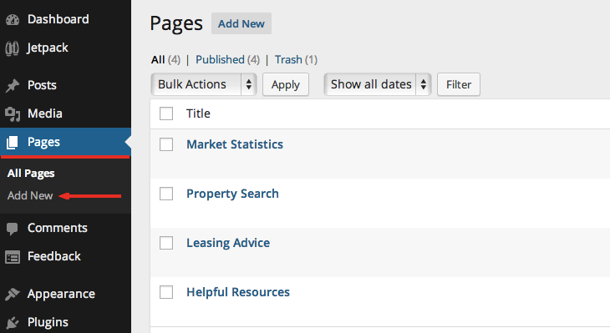The height and width of the screenshot is (333, 610).
Task: Click the Jetpack icon in sidebar
Action: coord(12,48)
